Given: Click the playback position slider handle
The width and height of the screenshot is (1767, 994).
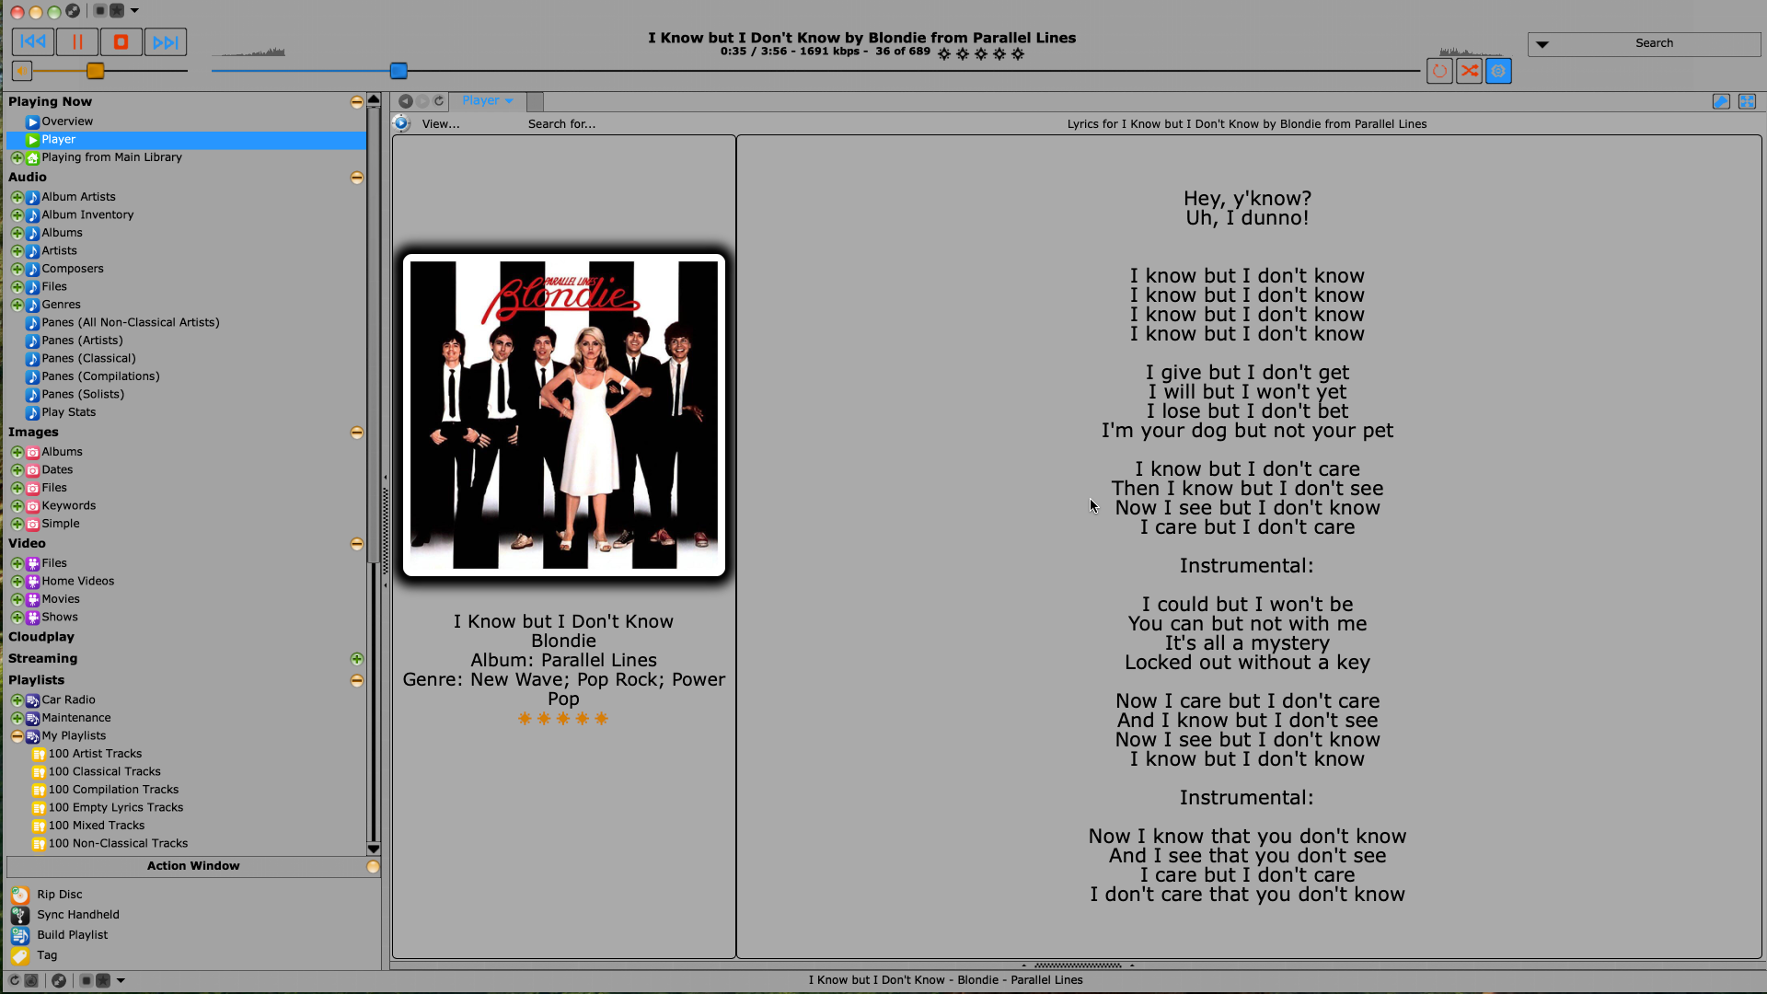Looking at the screenshot, I should pos(398,71).
